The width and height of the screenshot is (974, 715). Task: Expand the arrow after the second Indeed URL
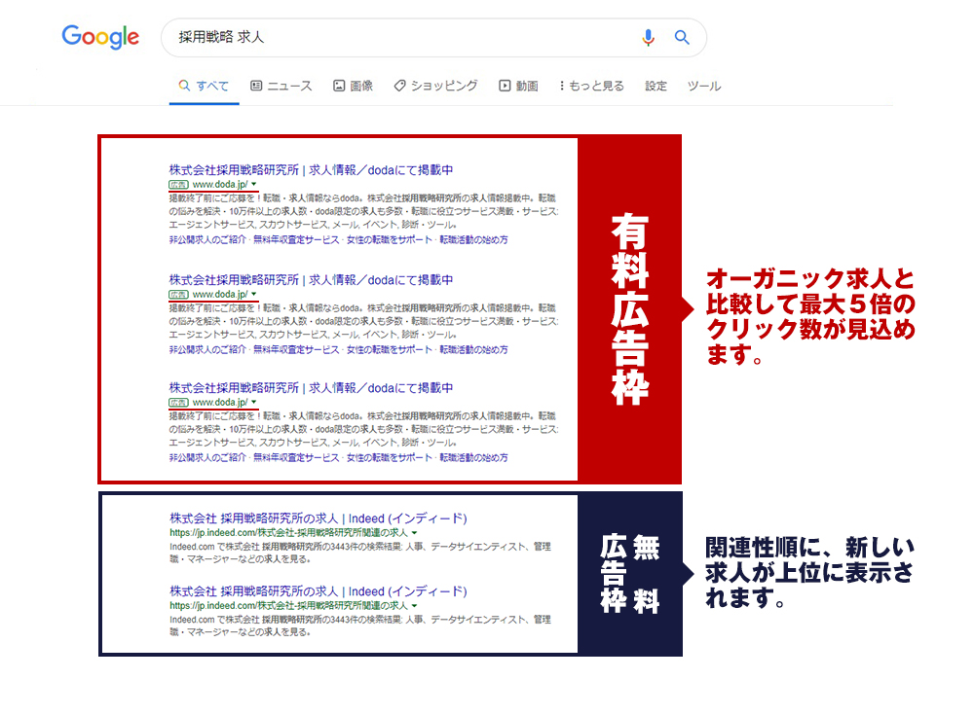click(x=414, y=605)
